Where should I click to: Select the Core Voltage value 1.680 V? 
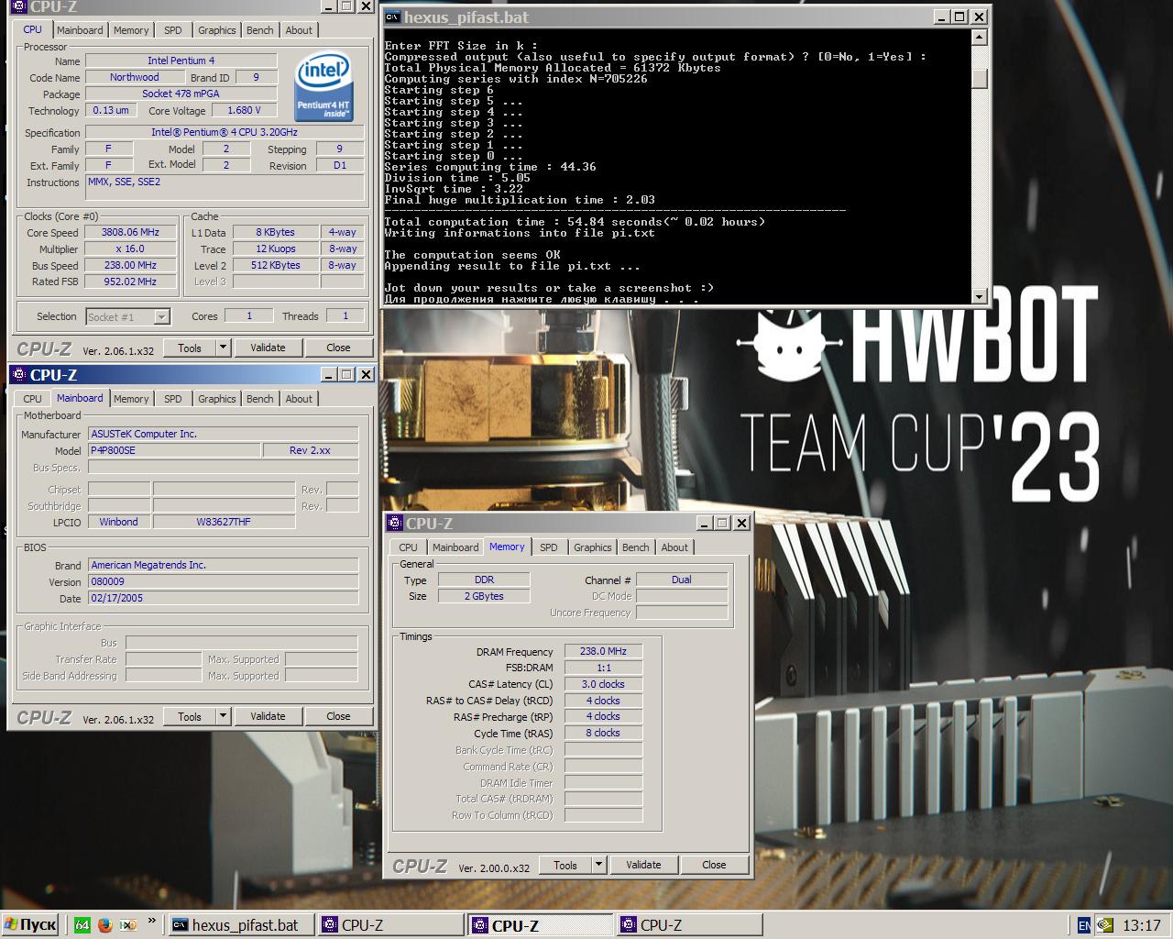point(243,110)
